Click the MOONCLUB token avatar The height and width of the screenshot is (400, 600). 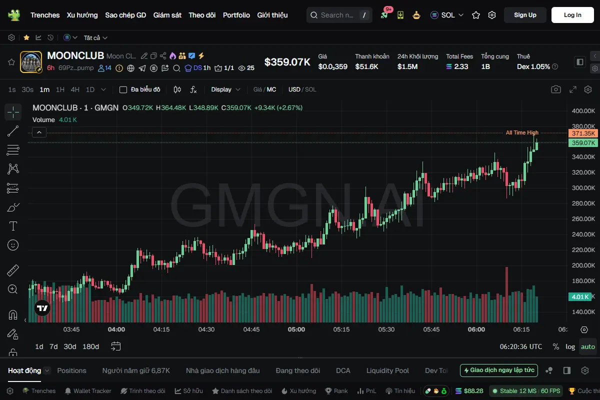(x=31, y=62)
